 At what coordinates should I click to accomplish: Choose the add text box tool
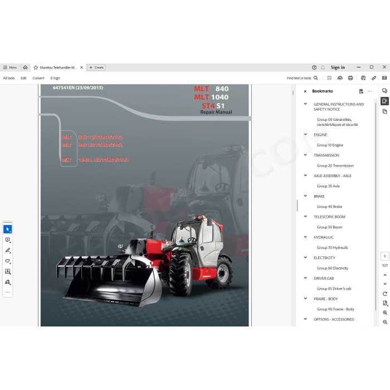tap(8, 272)
